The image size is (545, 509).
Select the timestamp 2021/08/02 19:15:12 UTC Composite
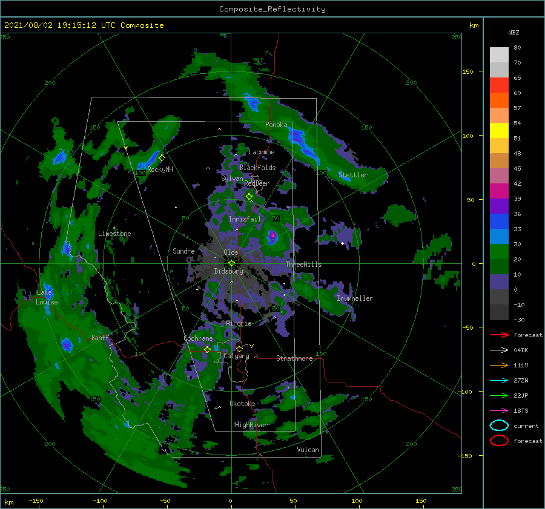(84, 25)
